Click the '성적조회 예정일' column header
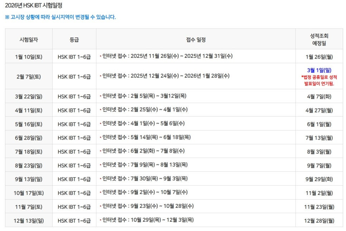Image resolution: width=346 pixels, height=231 pixels. (319, 39)
